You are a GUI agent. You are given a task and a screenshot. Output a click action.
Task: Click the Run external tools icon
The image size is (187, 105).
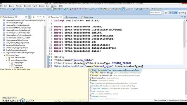coord(70,9)
